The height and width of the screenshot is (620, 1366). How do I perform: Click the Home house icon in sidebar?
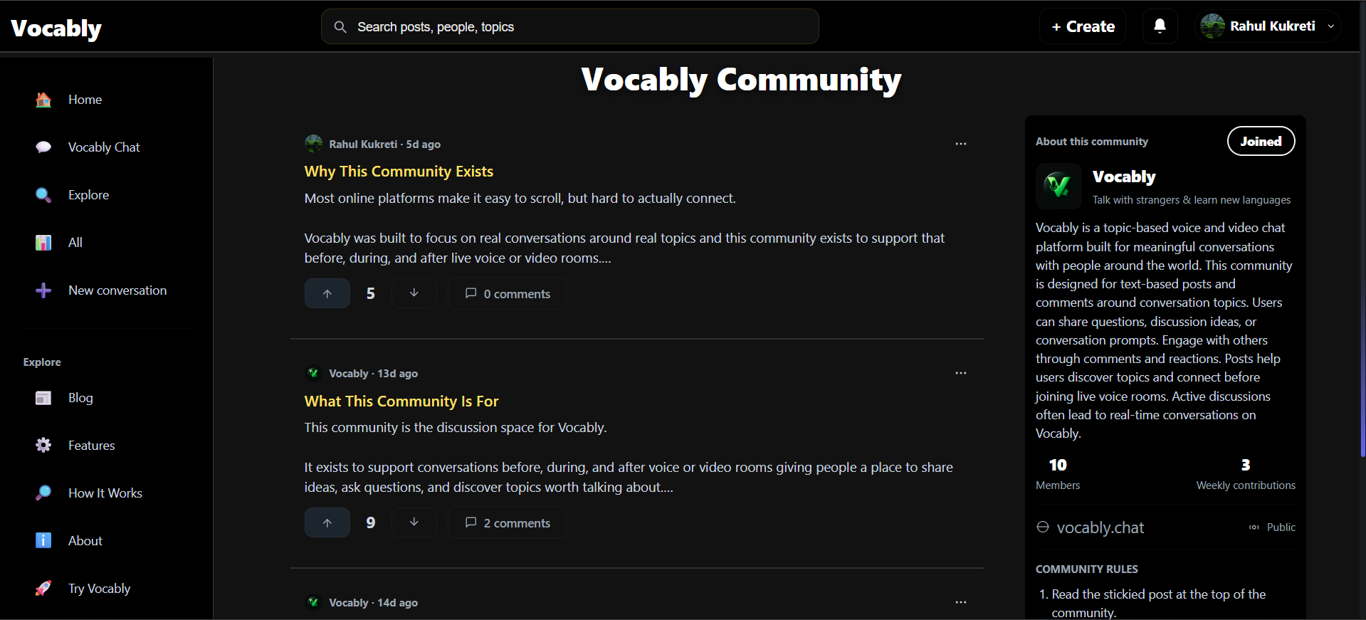(x=43, y=100)
